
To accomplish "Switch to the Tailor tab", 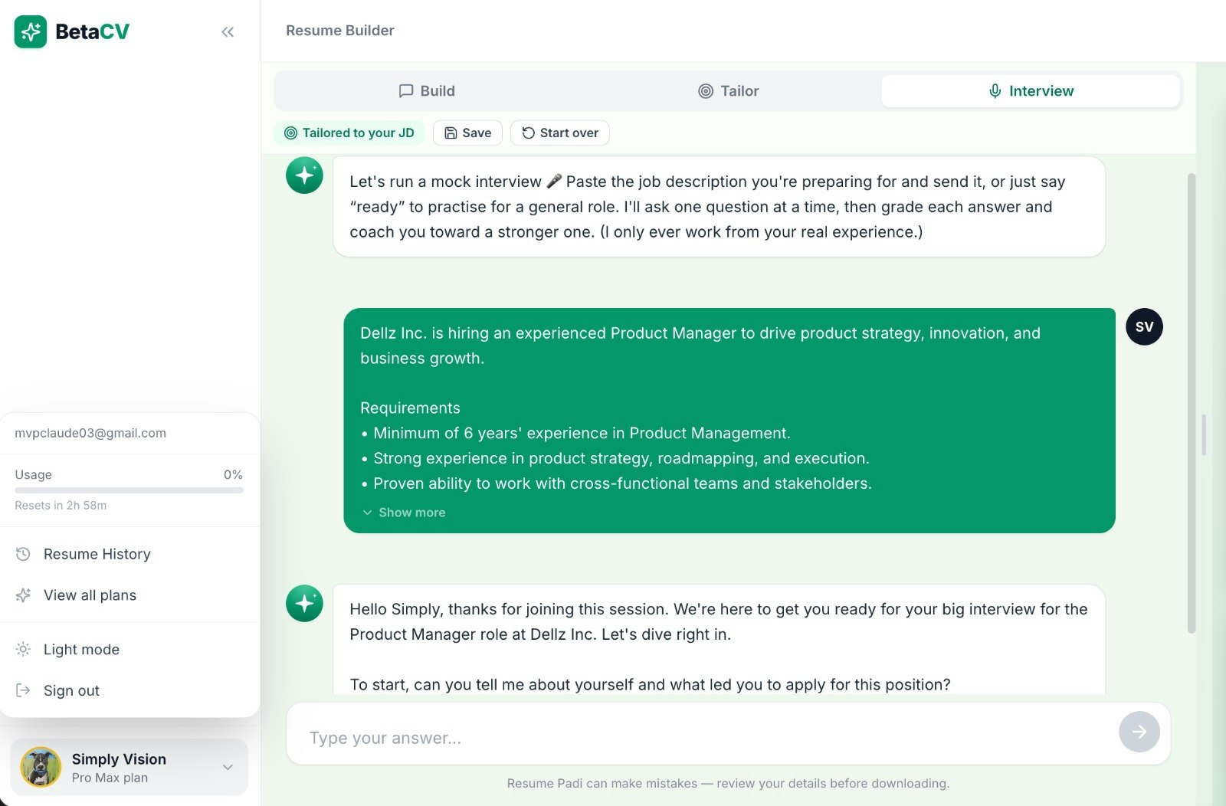I will pyautogui.click(x=728, y=91).
